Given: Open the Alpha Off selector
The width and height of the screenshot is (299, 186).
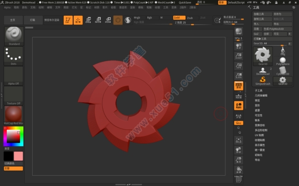Looking at the screenshot, I should click(x=13, y=76).
